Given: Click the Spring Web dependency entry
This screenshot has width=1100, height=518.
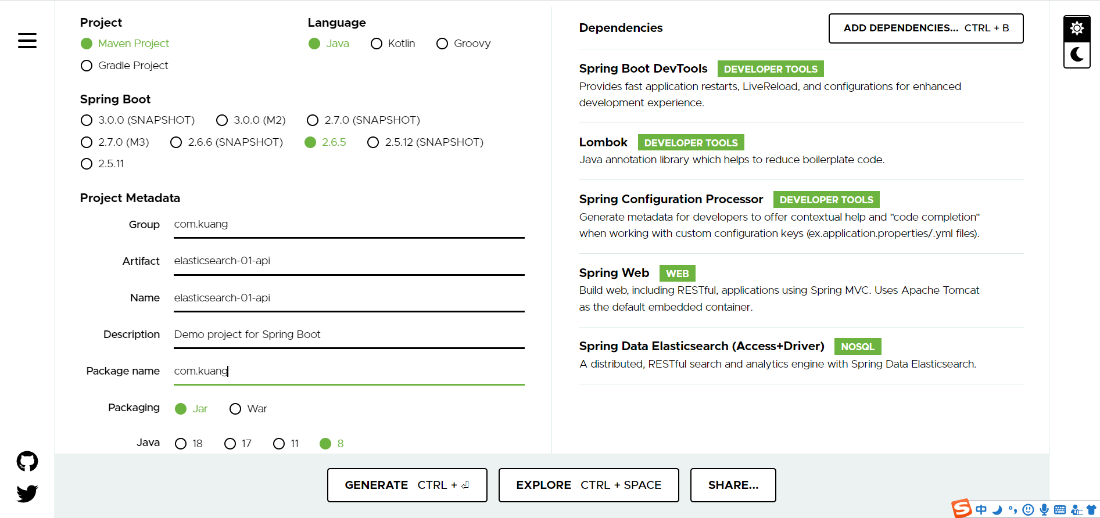Looking at the screenshot, I should click(x=801, y=290).
